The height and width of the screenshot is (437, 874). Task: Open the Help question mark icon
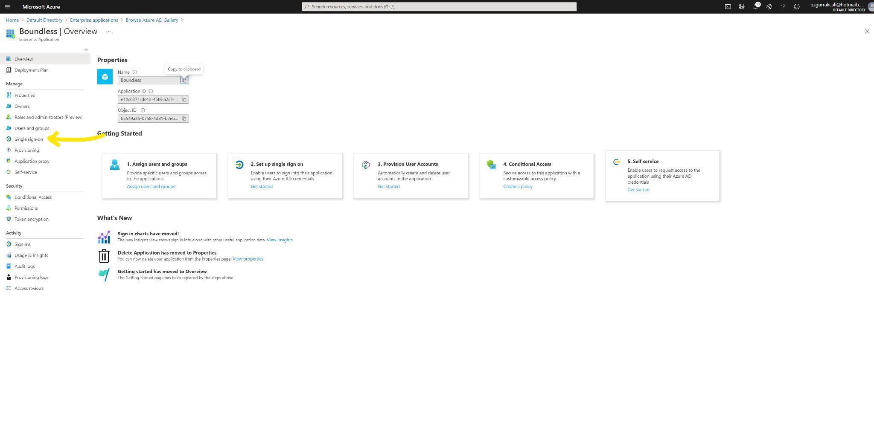coord(783,7)
